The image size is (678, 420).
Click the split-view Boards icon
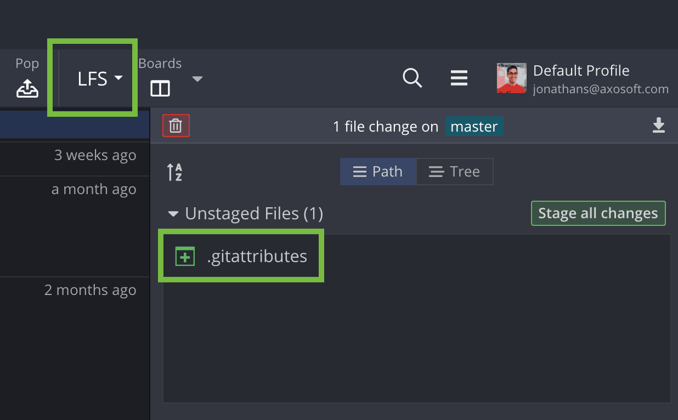(x=160, y=88)
